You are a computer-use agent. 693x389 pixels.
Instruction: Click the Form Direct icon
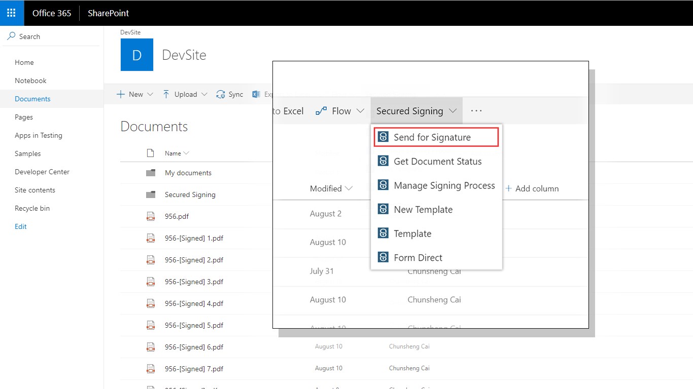384,257
